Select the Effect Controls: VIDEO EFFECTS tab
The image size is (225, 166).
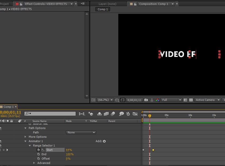click(46, 4)
